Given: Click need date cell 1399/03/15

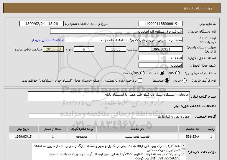Looking at the screenshot, I should click(23, 137).
